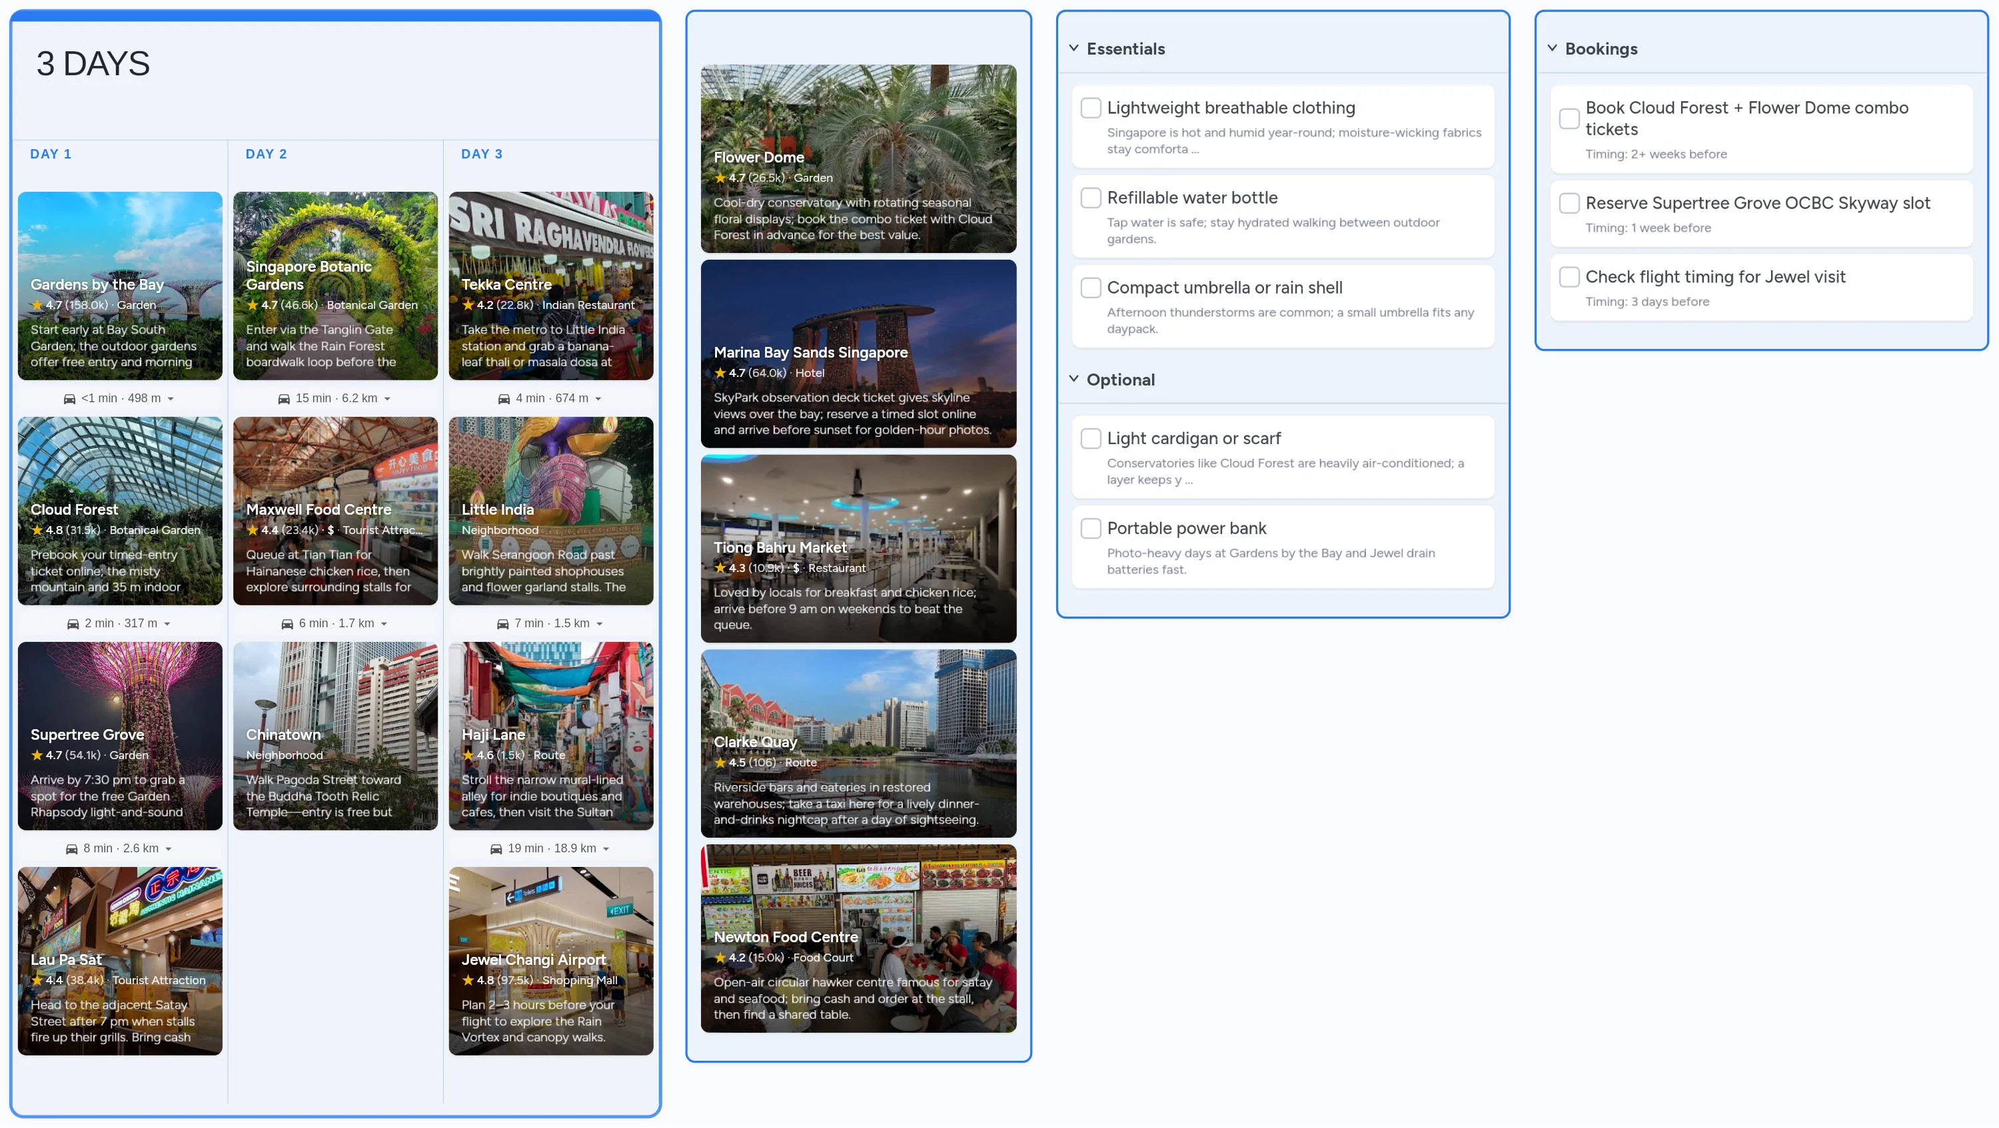1999x1128 pixels.
Task: Check the Check flight timing for Jewel visit box
Action: pyautogui.click(x=1569, y=277)
